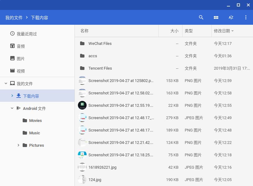Click 我的文件 in the breadcrumb
This screenshot has height=186, width=253.
point(14,18)
